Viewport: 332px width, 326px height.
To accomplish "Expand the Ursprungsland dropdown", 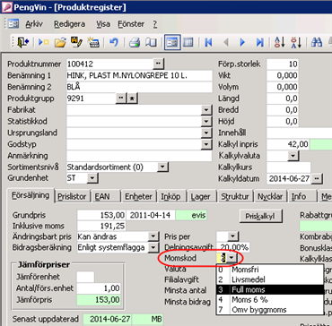I will tap(206, 133).
